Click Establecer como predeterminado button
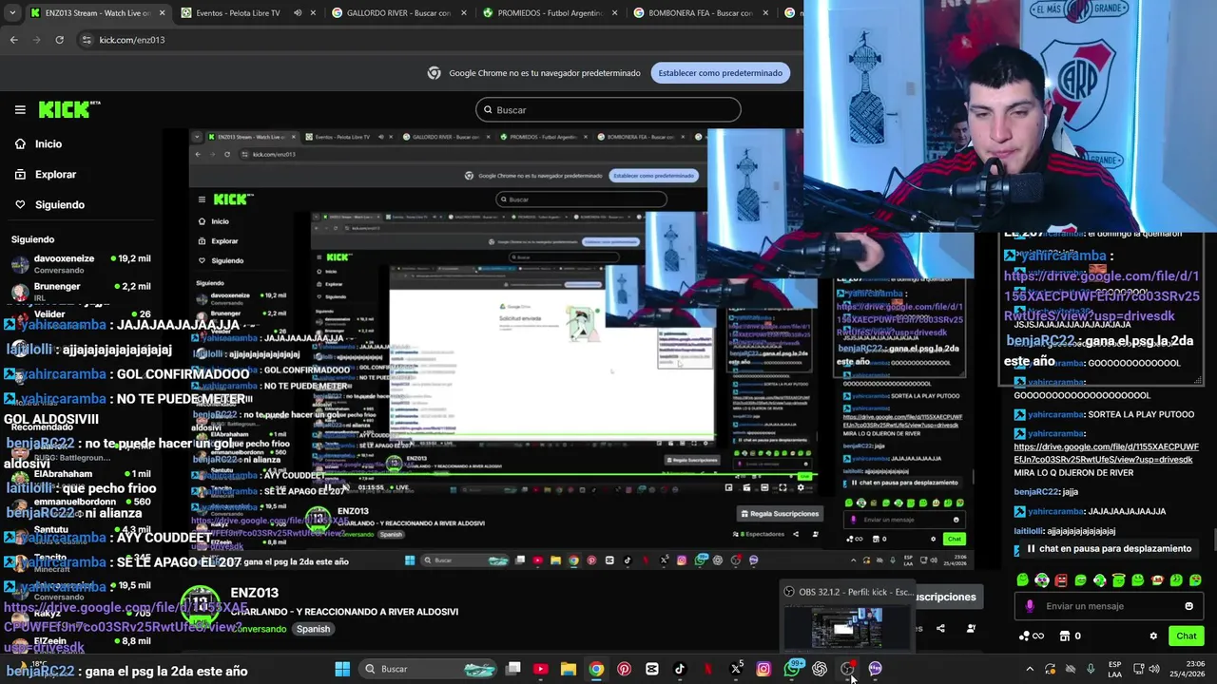Image resolution: width=1217 pixels, height=684 pixels. click(721, 73)
